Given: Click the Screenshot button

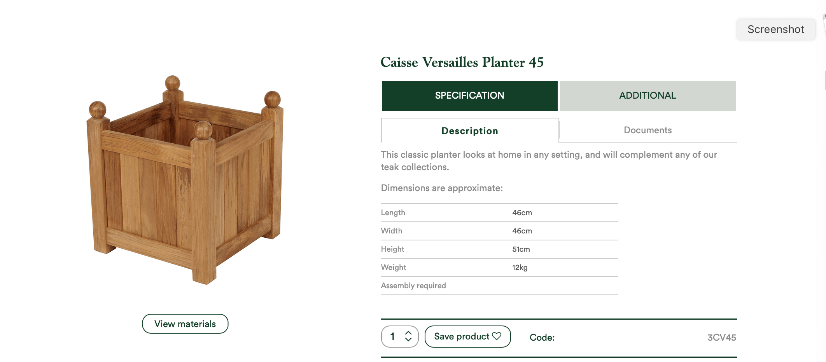Looking at the screenshot, I should coord(776,30).
